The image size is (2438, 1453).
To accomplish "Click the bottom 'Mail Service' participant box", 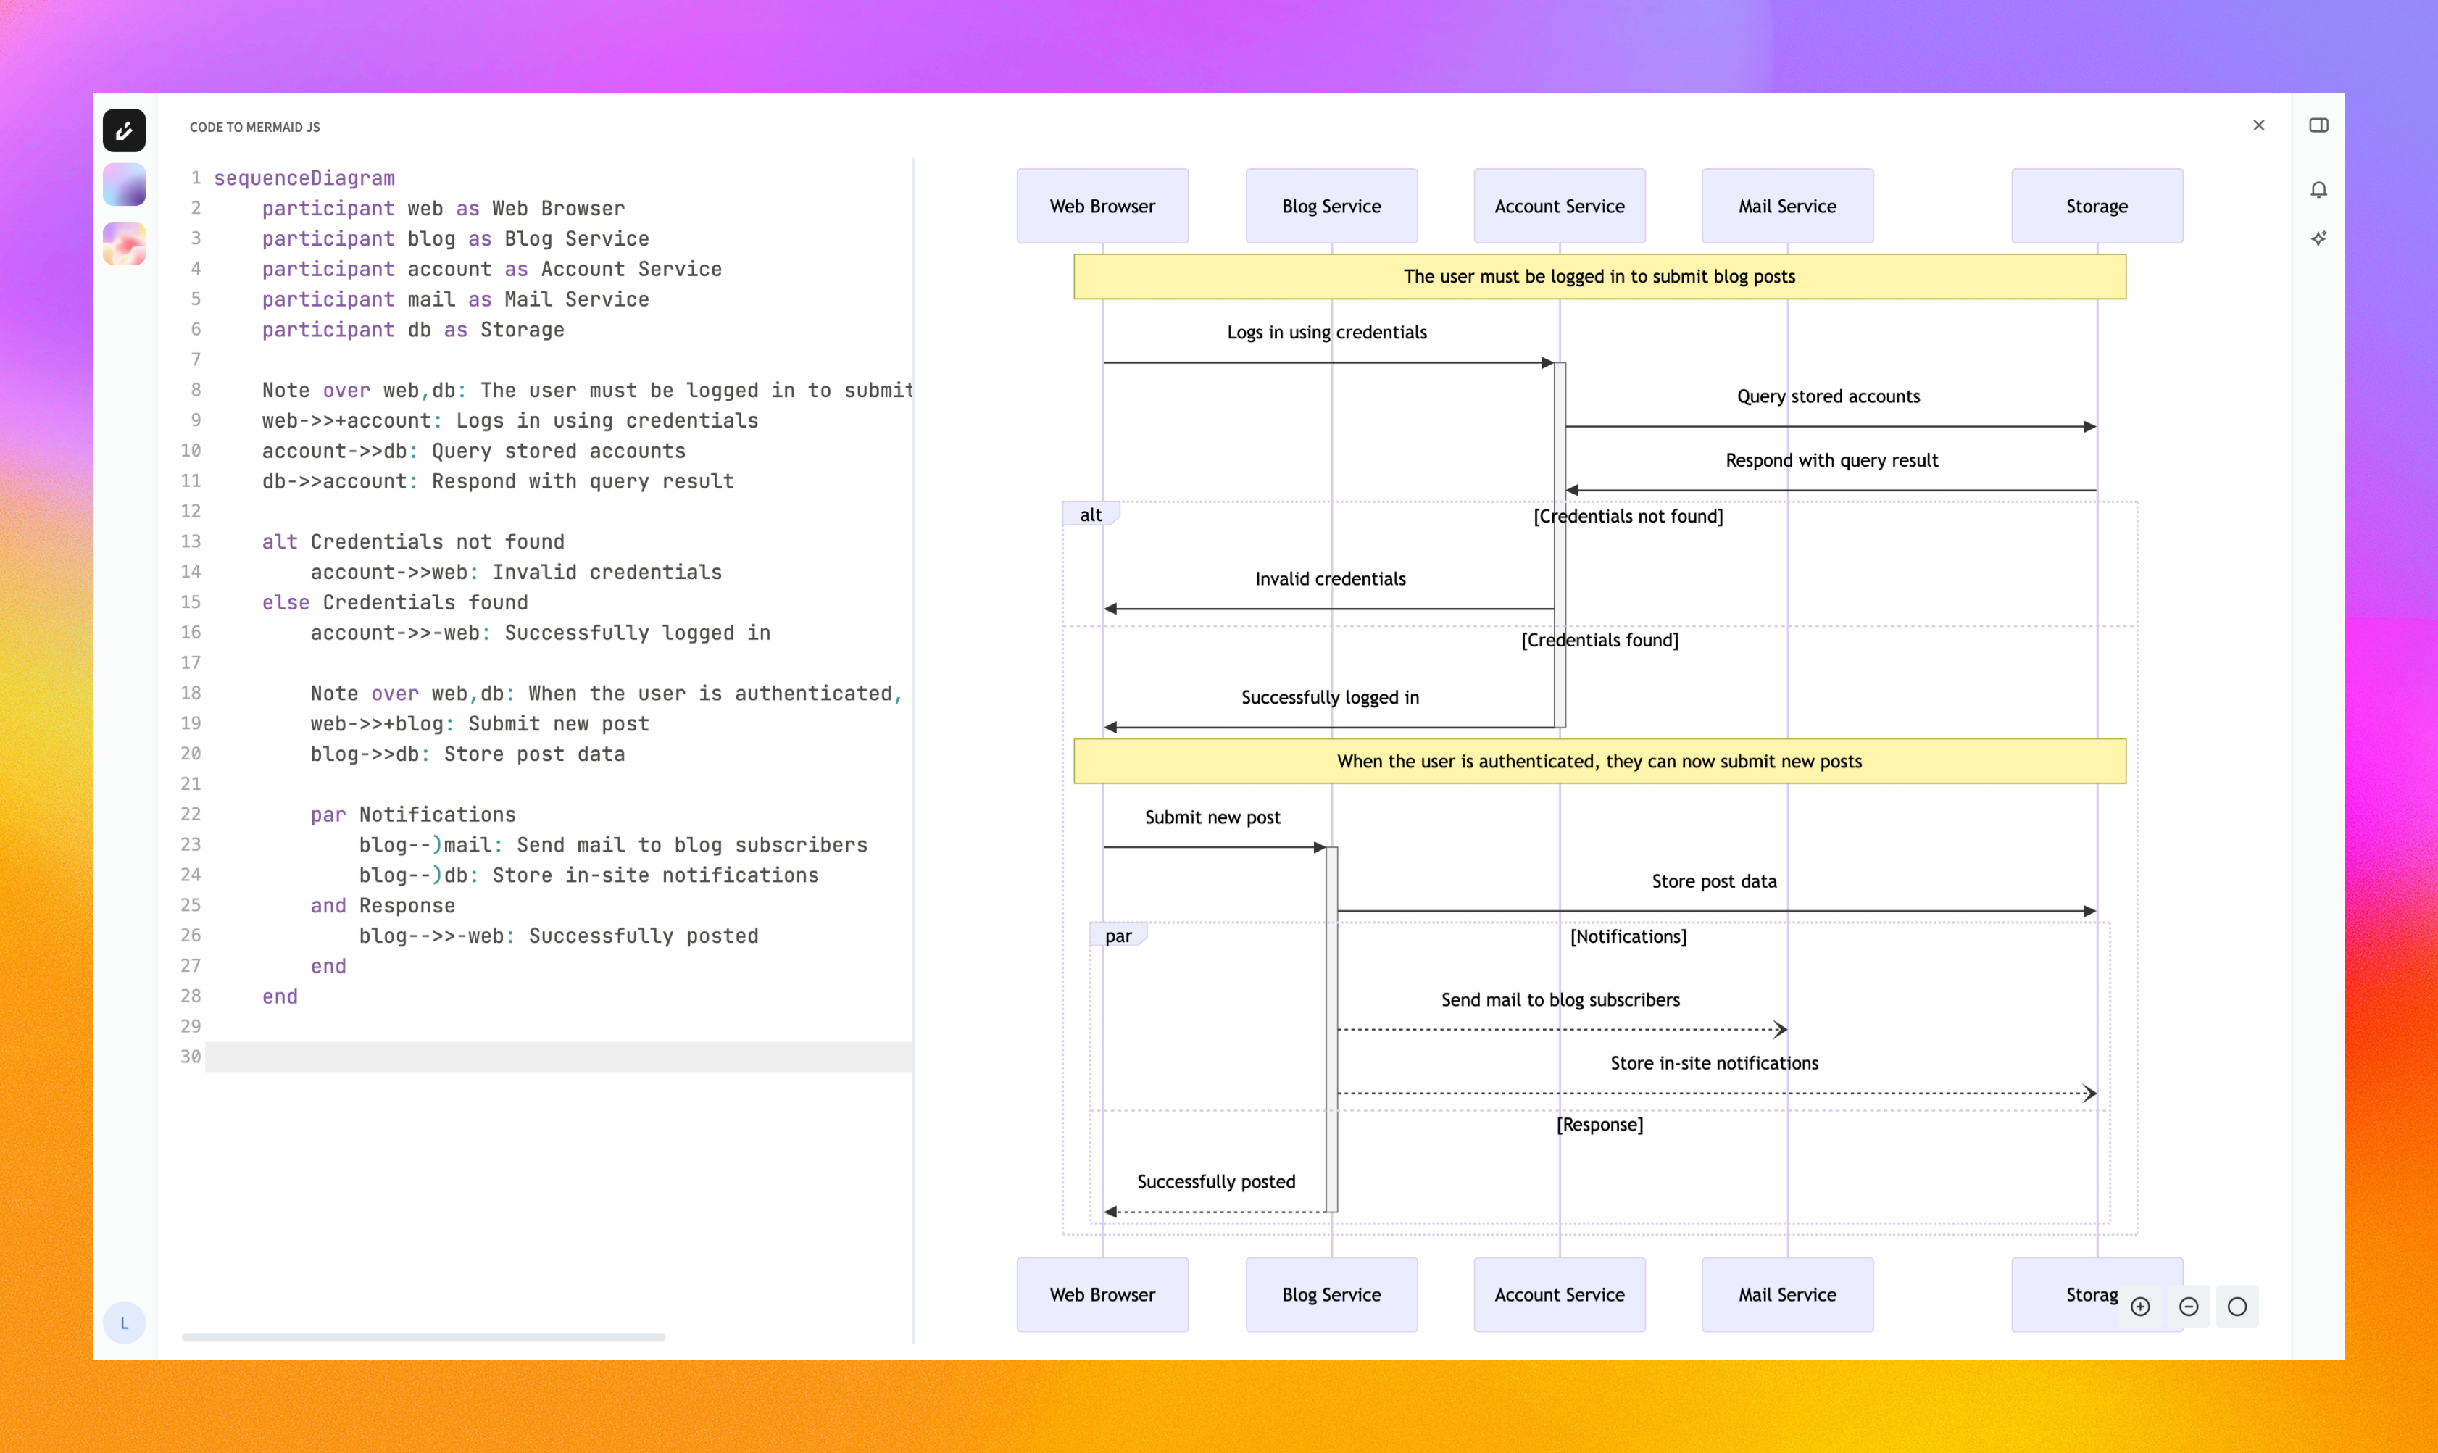I will 1788,1294.
